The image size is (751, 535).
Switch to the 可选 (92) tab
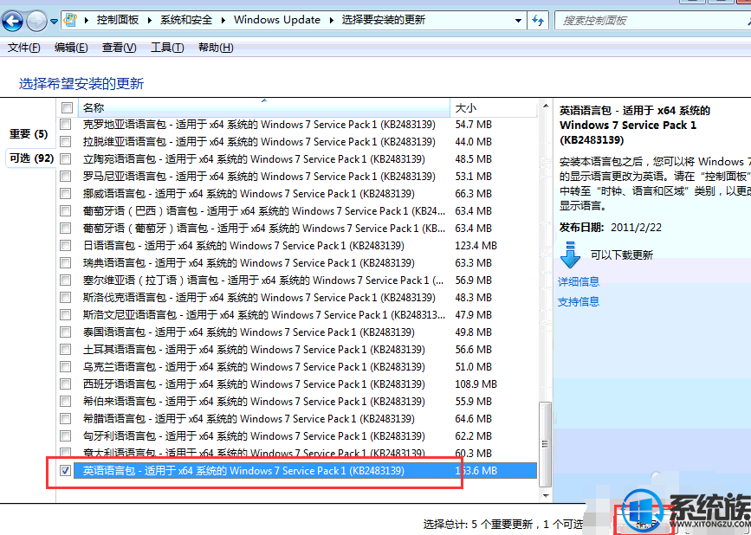tap(31, 158)
